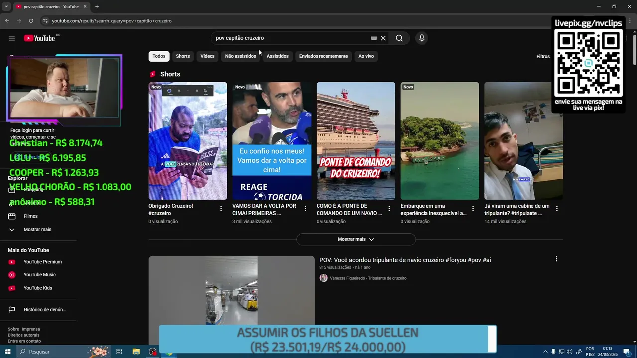Open the YouTube hamburger guide menu

pos(12,38)
